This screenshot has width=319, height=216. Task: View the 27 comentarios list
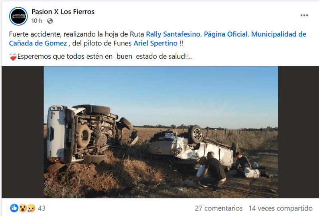point(219,208)
